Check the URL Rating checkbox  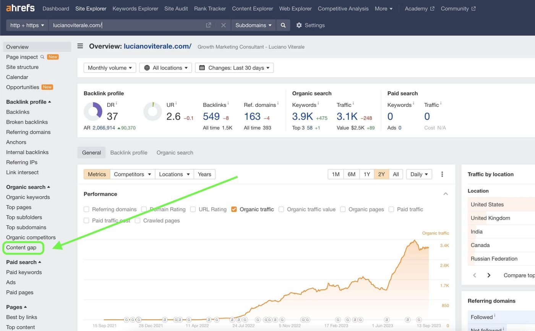tap(193, 209)
